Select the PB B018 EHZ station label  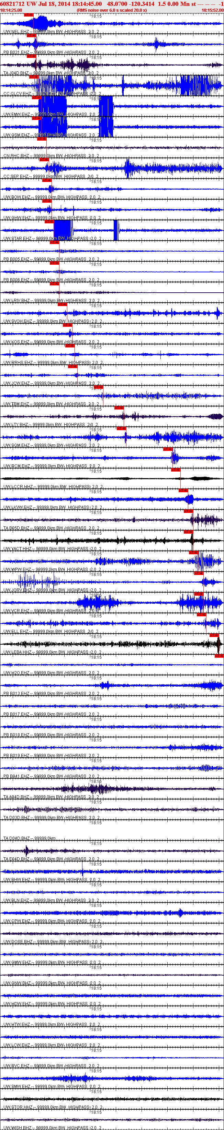(51, 735)
